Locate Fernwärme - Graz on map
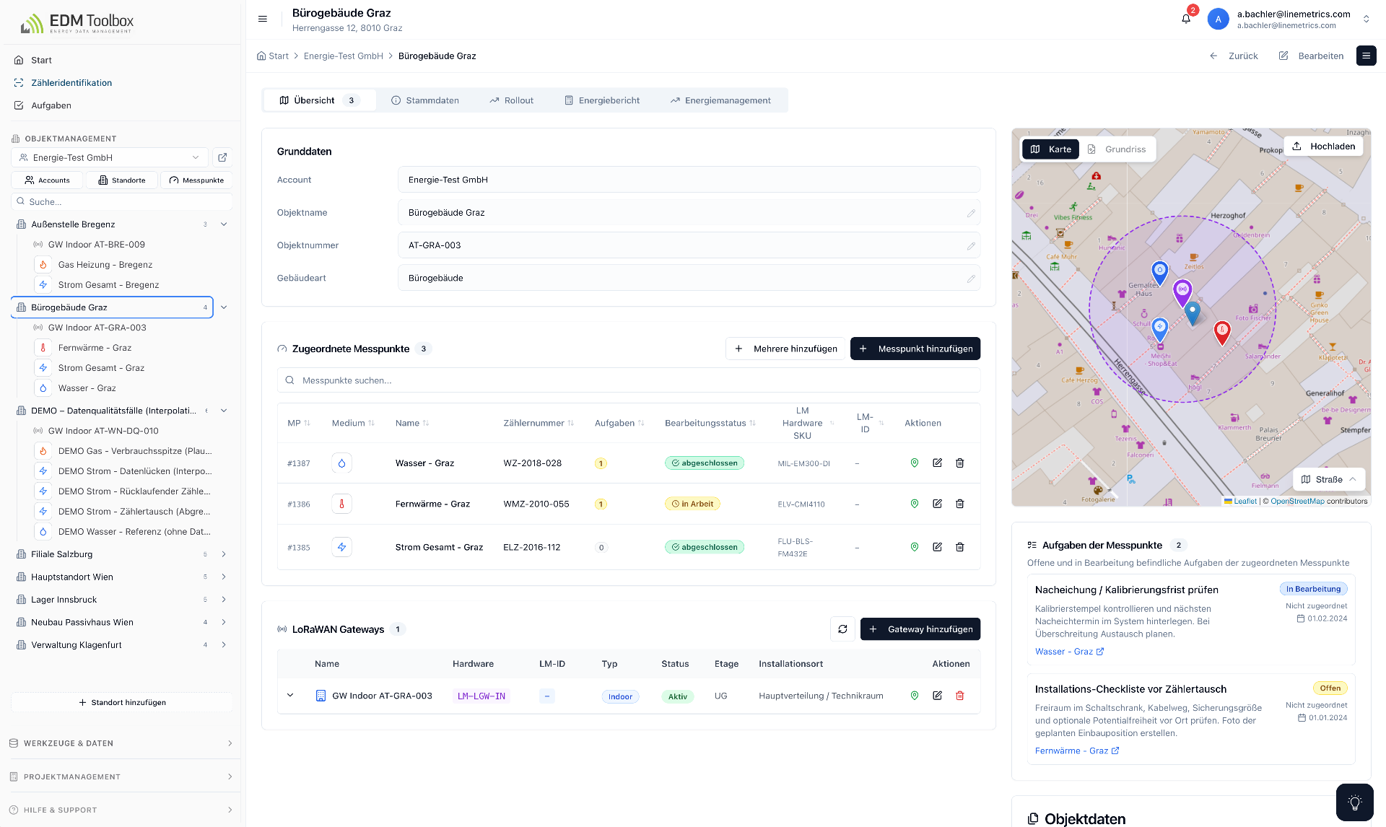The height and width of the screenshot is (827, 1386). 914,504
